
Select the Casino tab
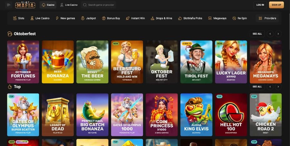tap(48, 5)
